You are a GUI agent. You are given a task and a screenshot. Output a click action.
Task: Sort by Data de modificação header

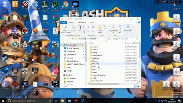point(131,43)
